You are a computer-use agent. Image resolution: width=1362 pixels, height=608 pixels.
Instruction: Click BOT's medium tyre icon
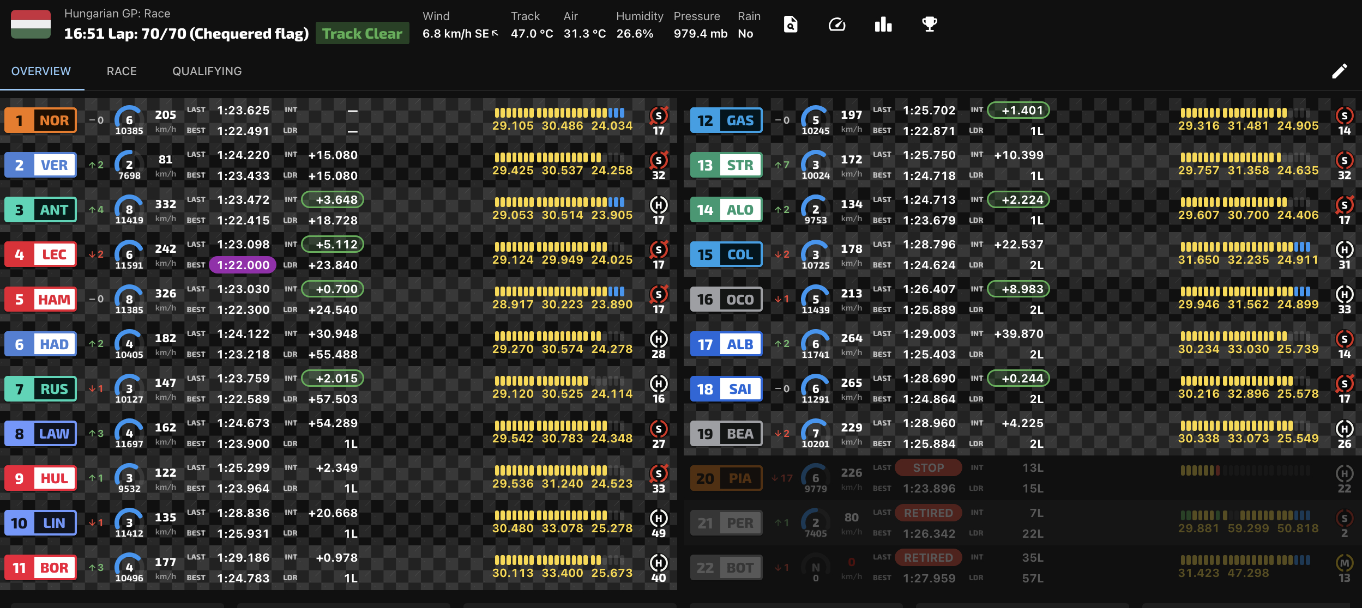[1345, 563]
